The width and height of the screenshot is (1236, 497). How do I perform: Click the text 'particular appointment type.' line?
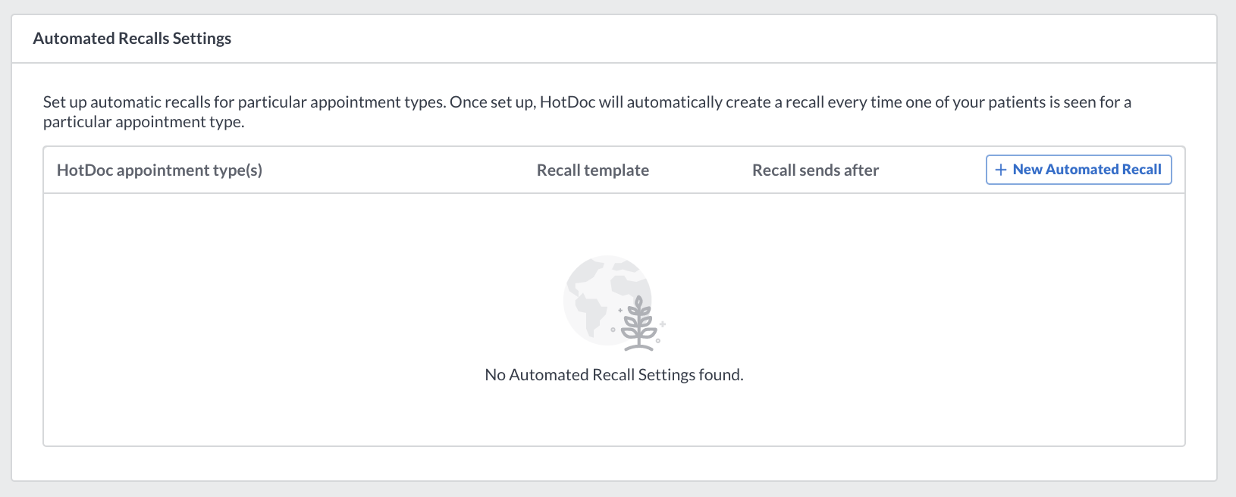(144, 122)
